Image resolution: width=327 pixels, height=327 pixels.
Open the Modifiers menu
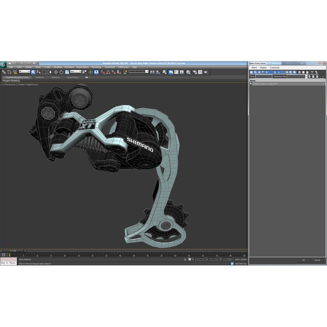pyautogui.click(x=58, y=67)
